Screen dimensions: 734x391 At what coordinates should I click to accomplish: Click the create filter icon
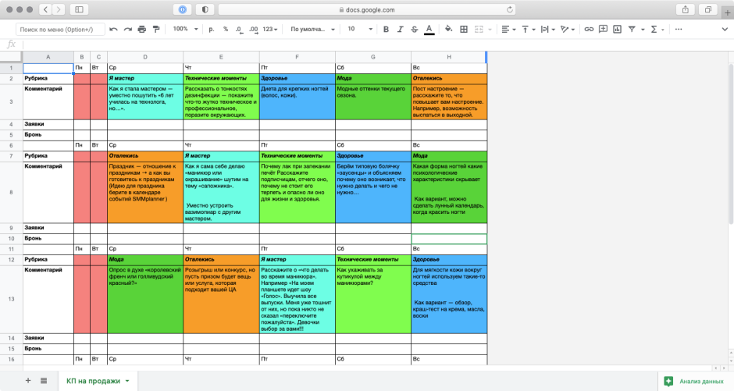coord(630,29)
